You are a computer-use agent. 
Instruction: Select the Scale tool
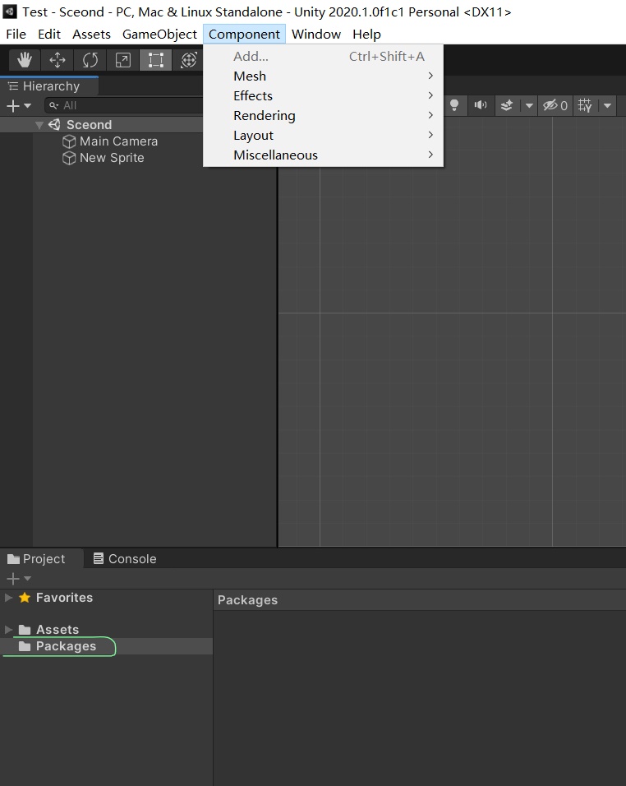[122, 60]
